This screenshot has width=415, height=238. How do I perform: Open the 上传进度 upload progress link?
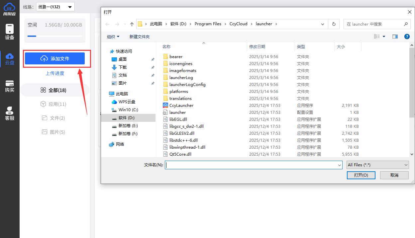coord(55,73)
